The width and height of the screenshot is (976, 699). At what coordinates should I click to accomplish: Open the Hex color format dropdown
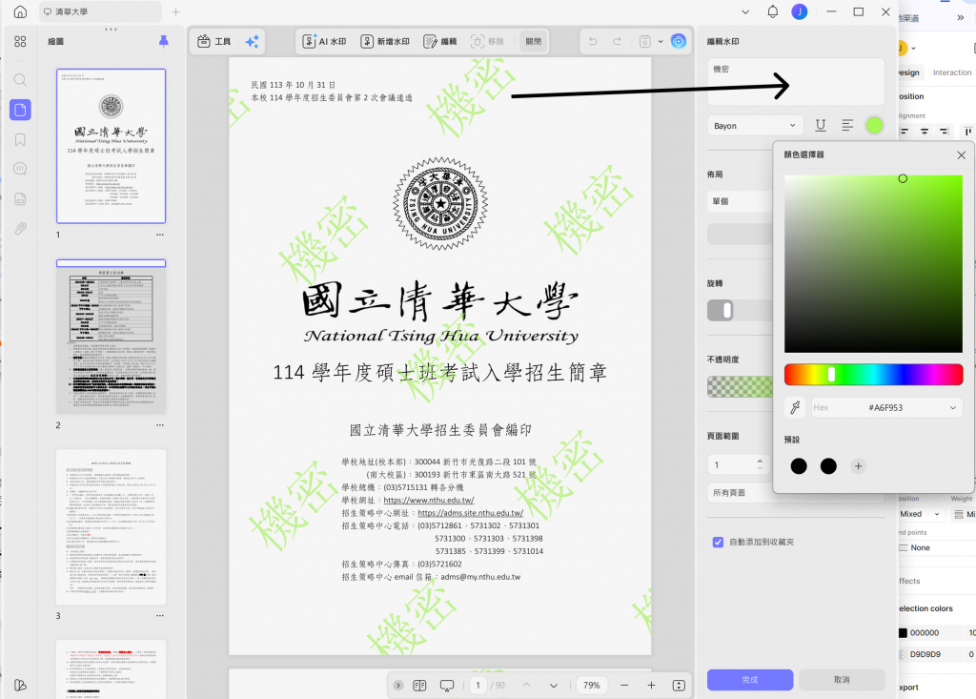[953, 407]
